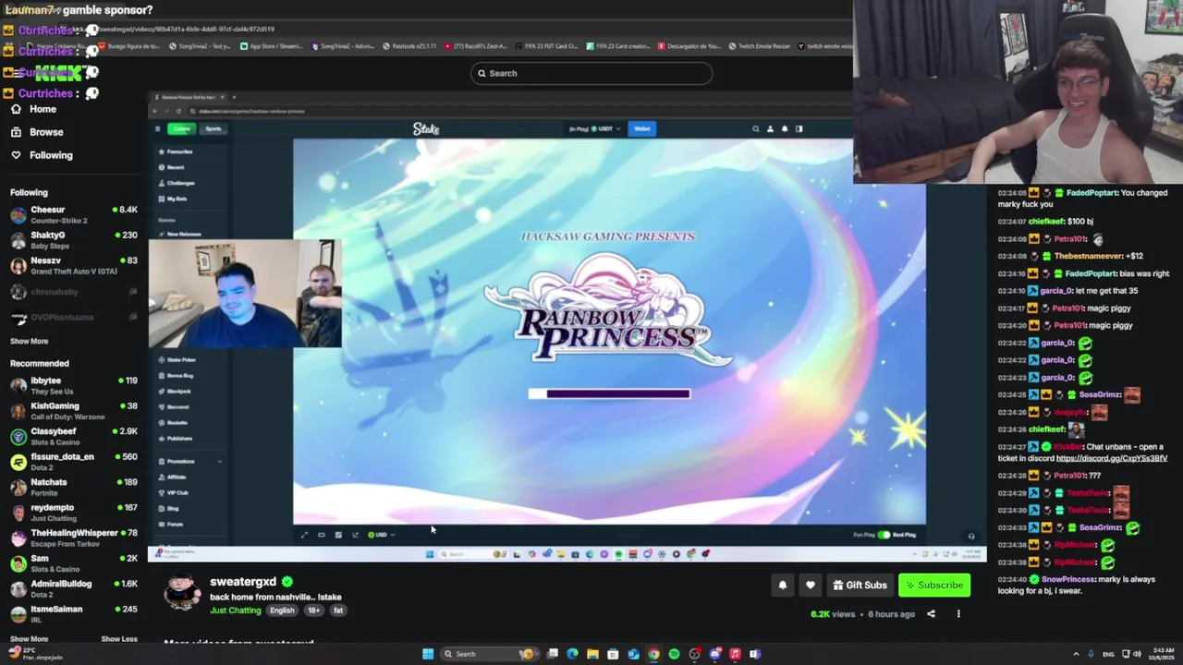Open ShaktyG channel in sidebar

click(73, 239)
